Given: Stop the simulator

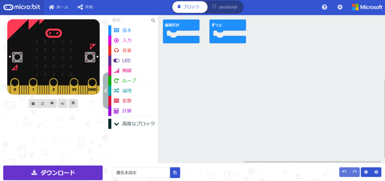Looking at the screenshot, I should coord(33,104).
